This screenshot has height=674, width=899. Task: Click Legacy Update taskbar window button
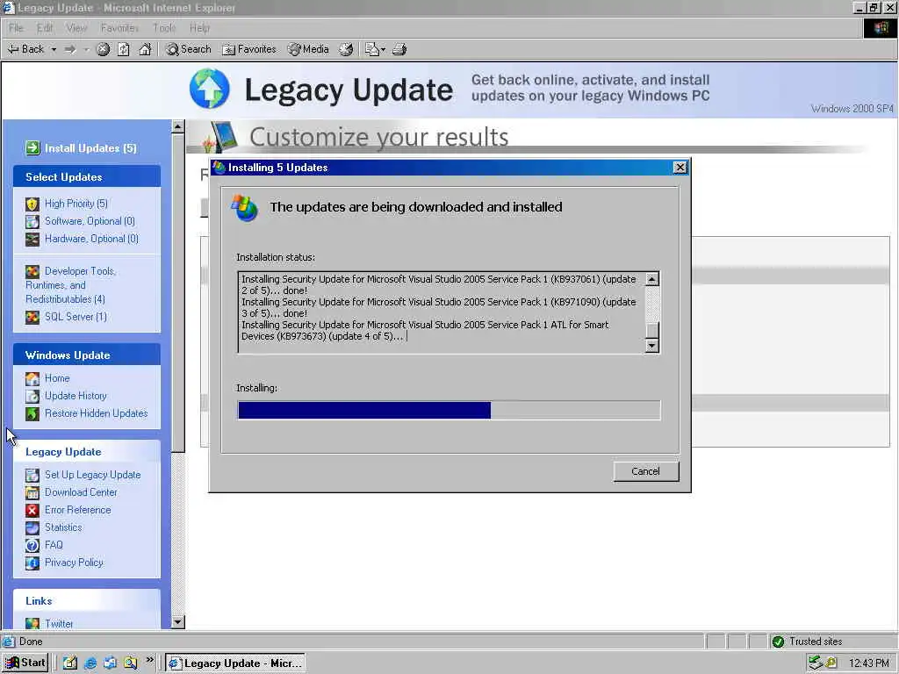(235, 663)
